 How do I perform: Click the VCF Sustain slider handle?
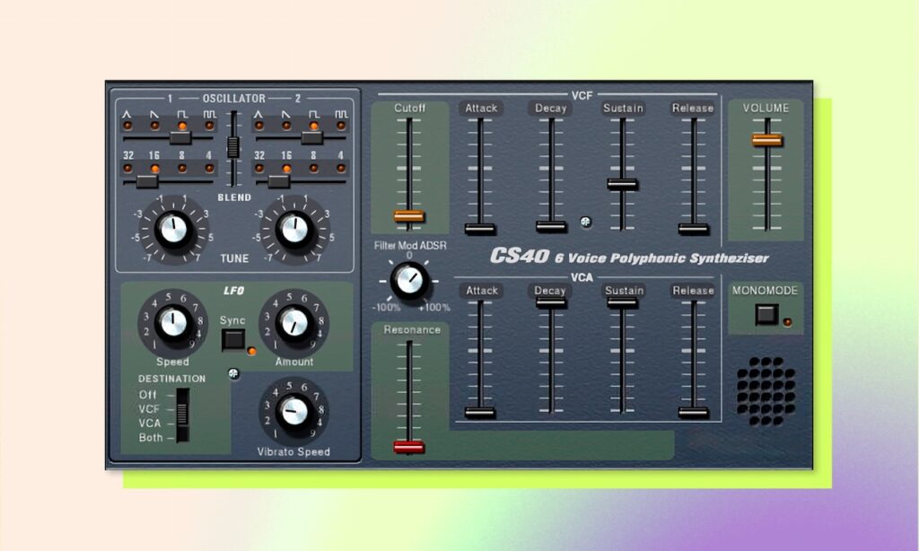[622, 184]
